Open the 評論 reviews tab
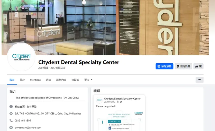 pos(49,80)
